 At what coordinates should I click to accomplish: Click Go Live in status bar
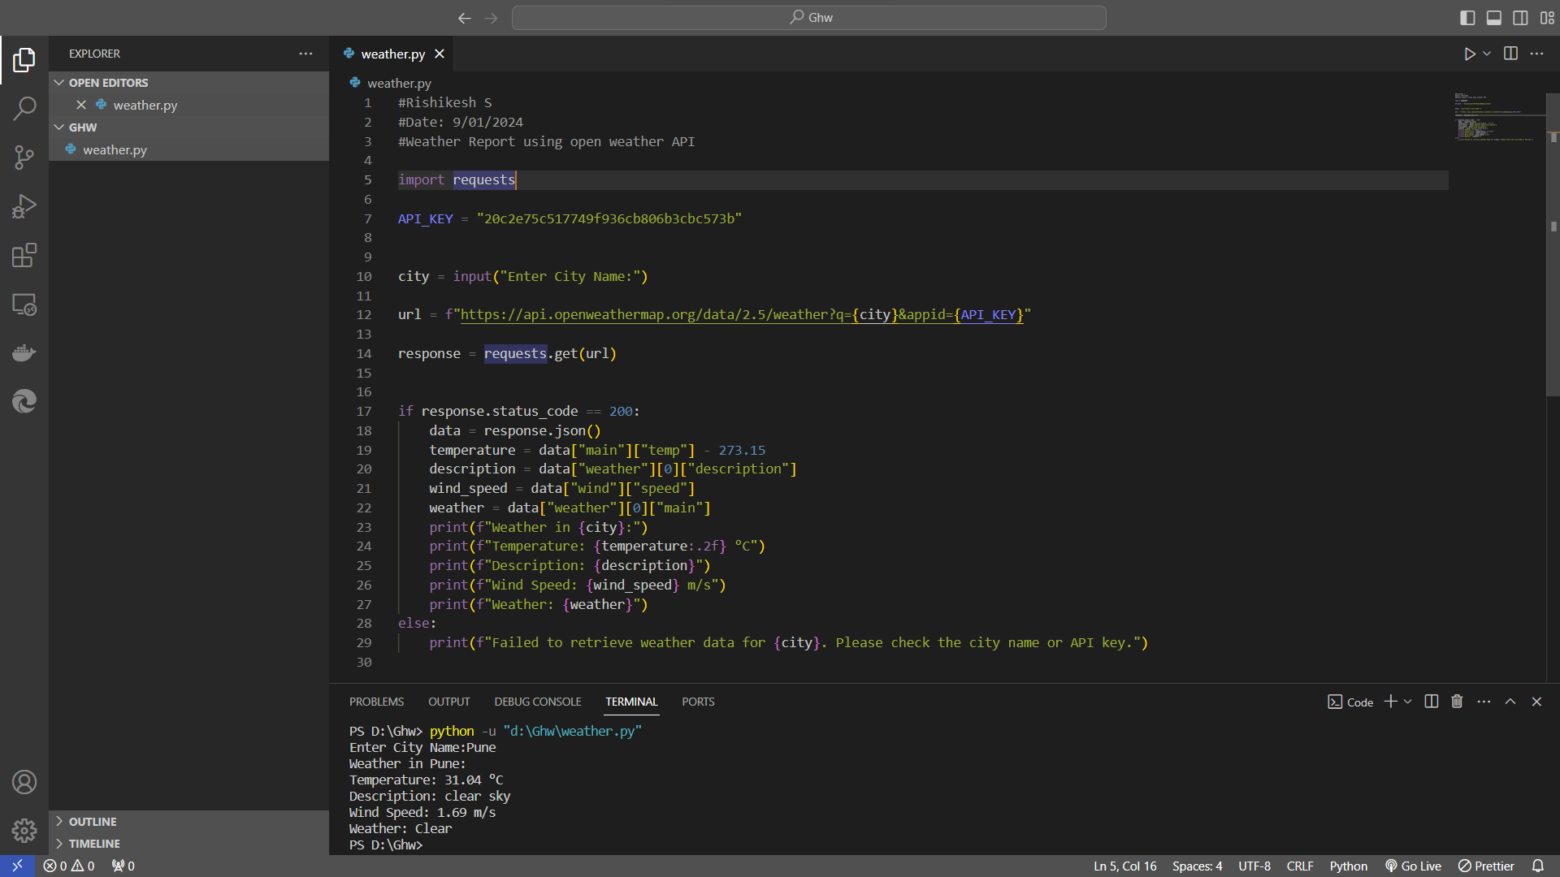point(1413,866)
